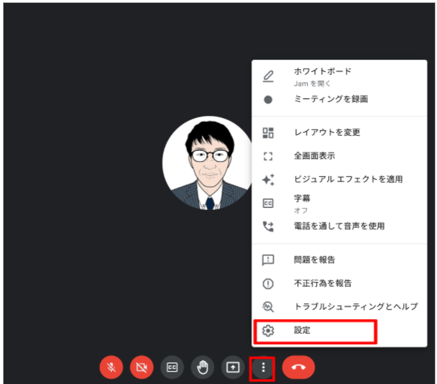
Task: Raise hand using the hand icon
Action: pos(203,367)
